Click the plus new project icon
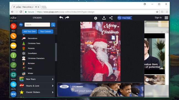179x100 pixels. click(x=96, y=18)
